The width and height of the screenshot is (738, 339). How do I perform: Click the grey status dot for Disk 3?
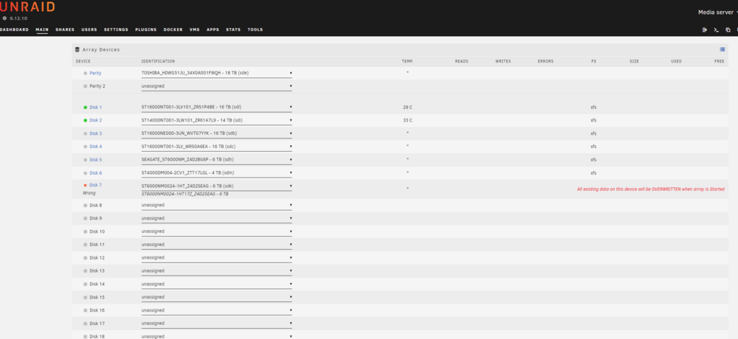click(x=85, y=133)
